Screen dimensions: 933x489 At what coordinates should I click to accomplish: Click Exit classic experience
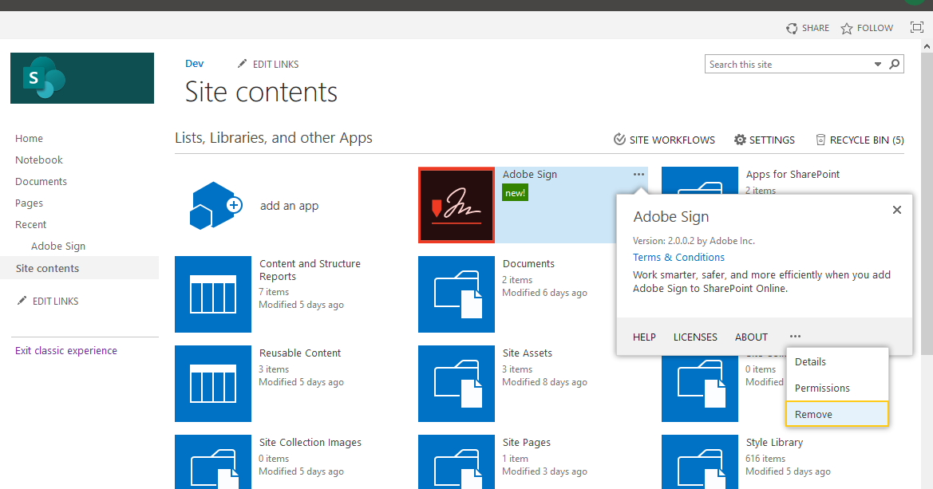pos(65,350)
